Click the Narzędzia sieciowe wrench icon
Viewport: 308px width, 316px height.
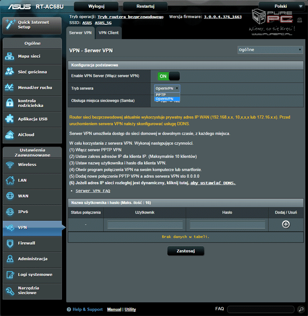pyautogui.click(x=10, y=290)
